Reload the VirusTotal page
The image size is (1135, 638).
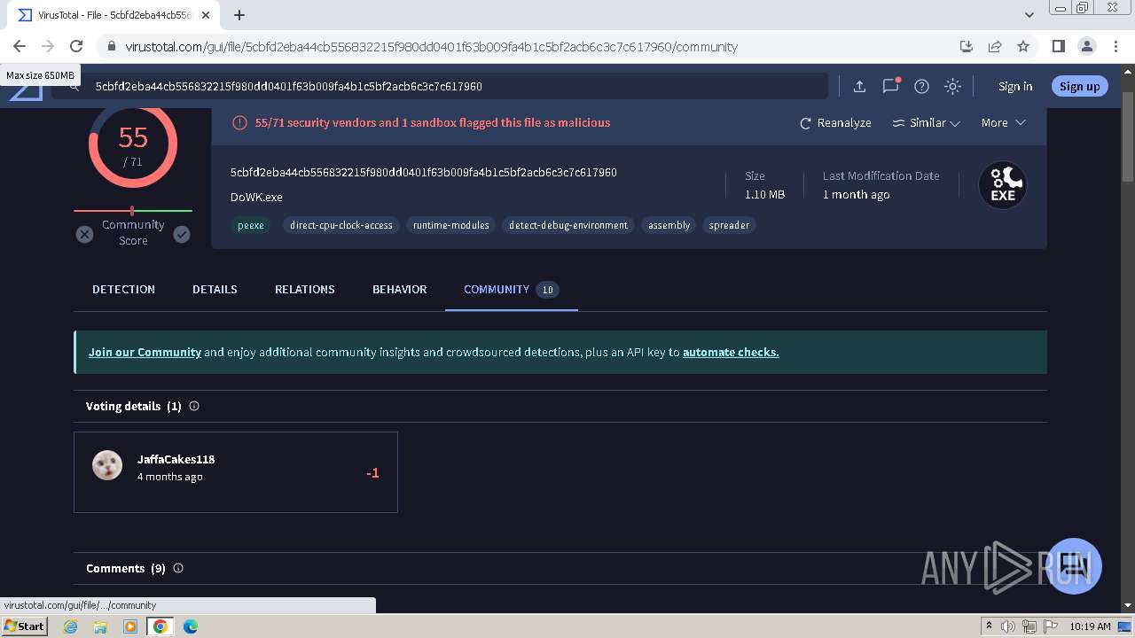point(76,46)
